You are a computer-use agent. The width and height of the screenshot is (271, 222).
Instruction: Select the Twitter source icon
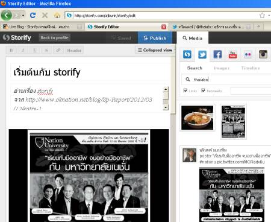[202, 54]
